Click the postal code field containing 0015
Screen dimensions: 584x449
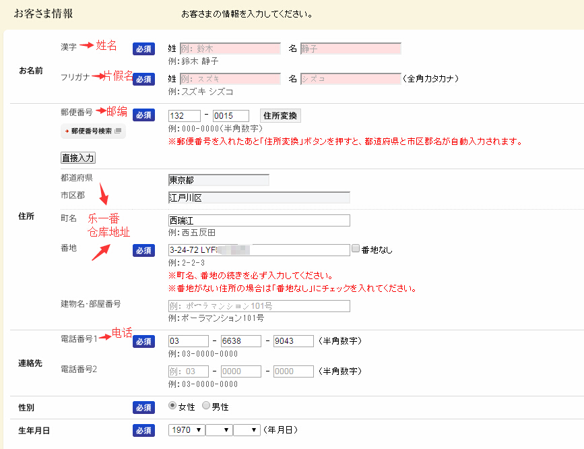click(230, 115)
